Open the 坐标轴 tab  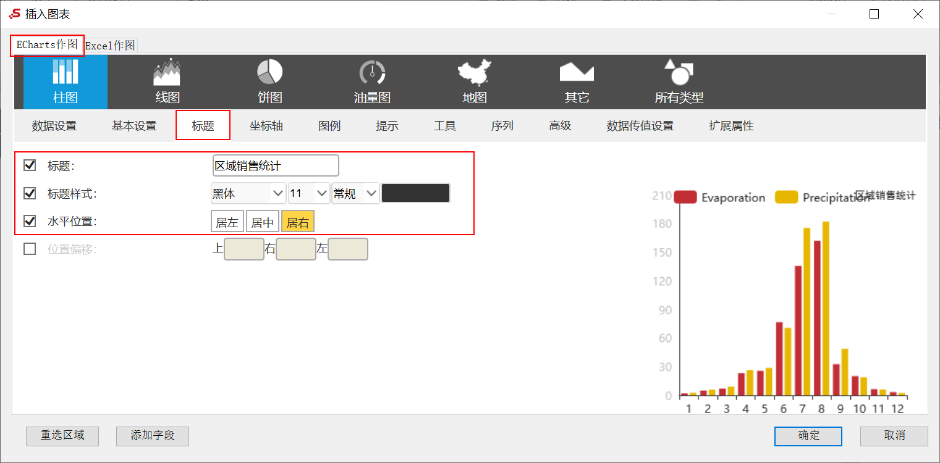tap(266, 126)
